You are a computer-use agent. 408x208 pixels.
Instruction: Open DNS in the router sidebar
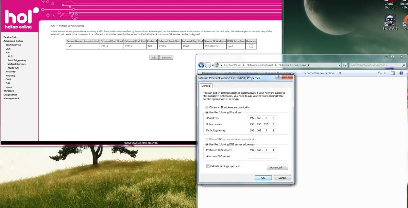click(8, 79)
